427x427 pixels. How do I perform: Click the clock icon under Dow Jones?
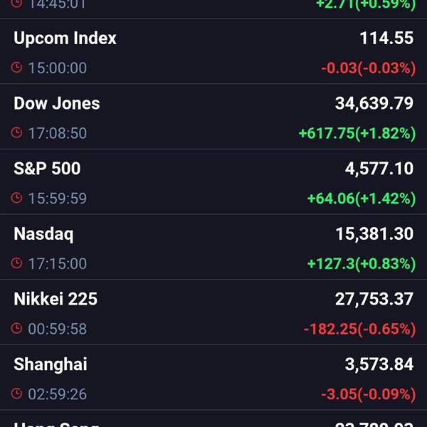[x=17, y=133]
